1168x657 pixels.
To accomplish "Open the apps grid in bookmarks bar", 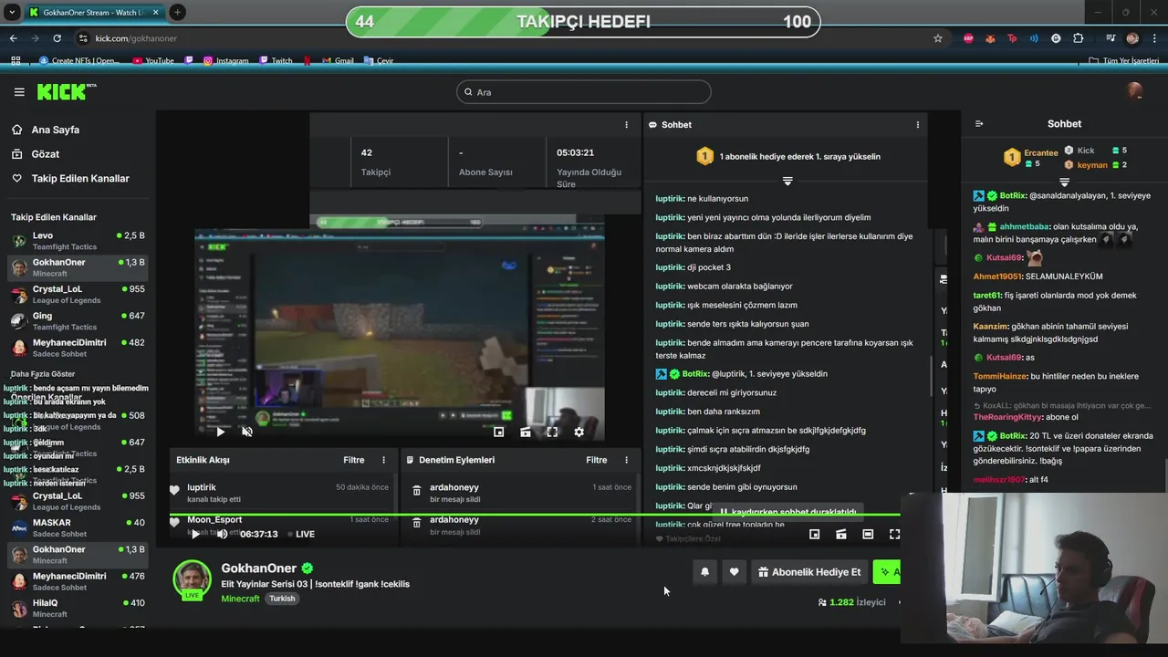I will click(x=16, y=60).
